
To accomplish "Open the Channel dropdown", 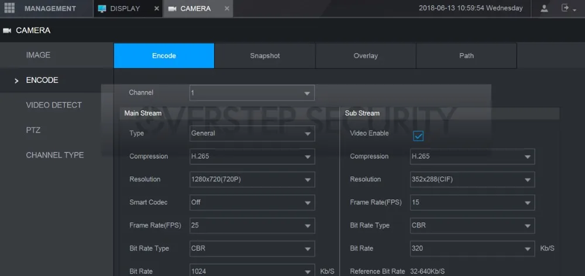I will point(252,93).
